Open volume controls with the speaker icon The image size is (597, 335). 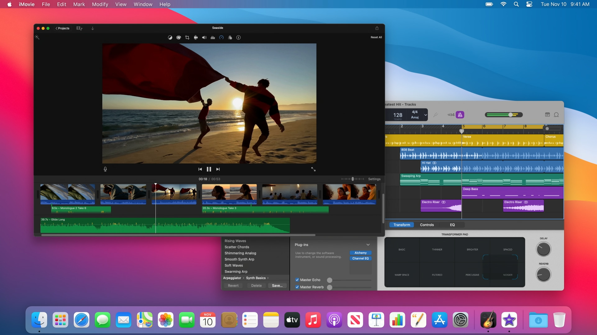204,38
